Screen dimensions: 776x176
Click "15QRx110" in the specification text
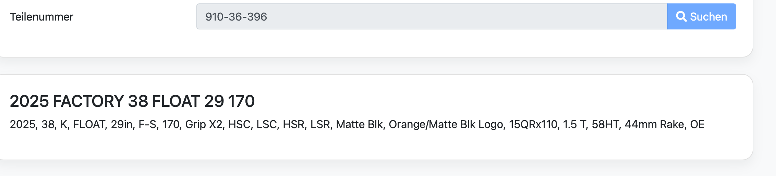coord(533,124)
